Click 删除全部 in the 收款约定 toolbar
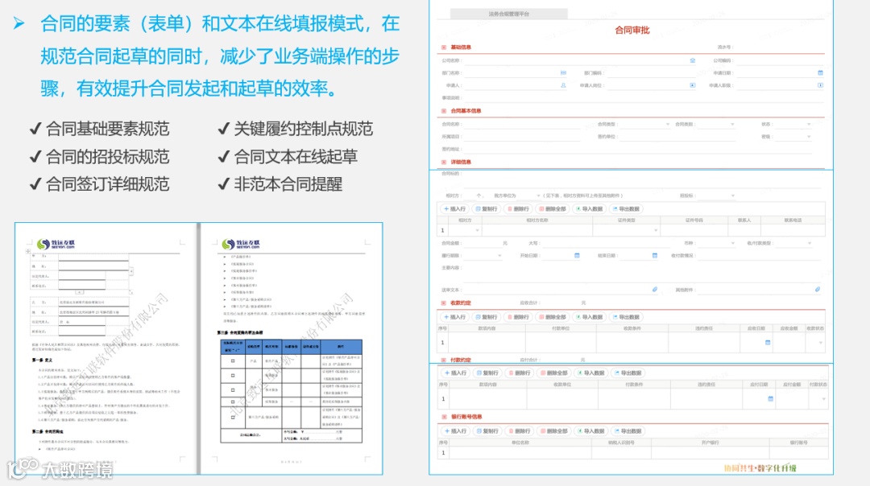 coord(553,317)
